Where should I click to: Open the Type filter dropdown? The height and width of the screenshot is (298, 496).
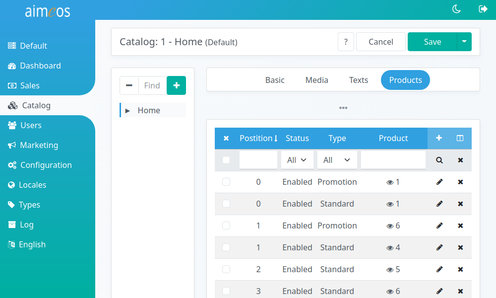(x=337, y=160)
